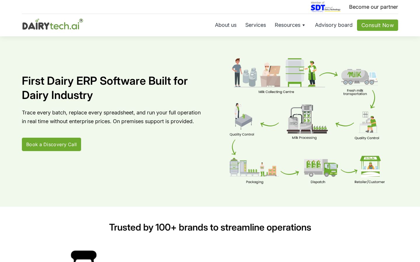Click the 'Dispatch' label
Viewport: 420px width, 262px height.
click(x=318, y=182)
